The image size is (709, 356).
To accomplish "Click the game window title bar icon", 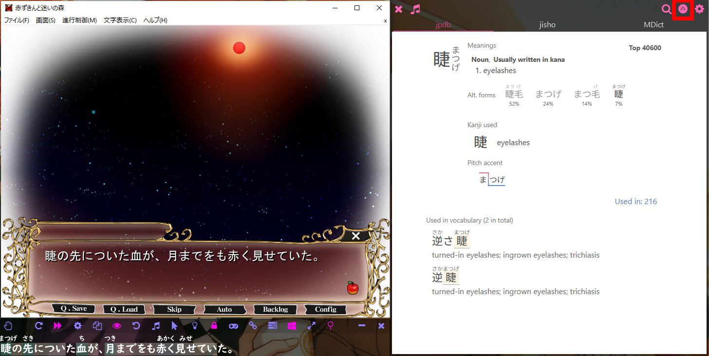I will [x=8, y=8].
